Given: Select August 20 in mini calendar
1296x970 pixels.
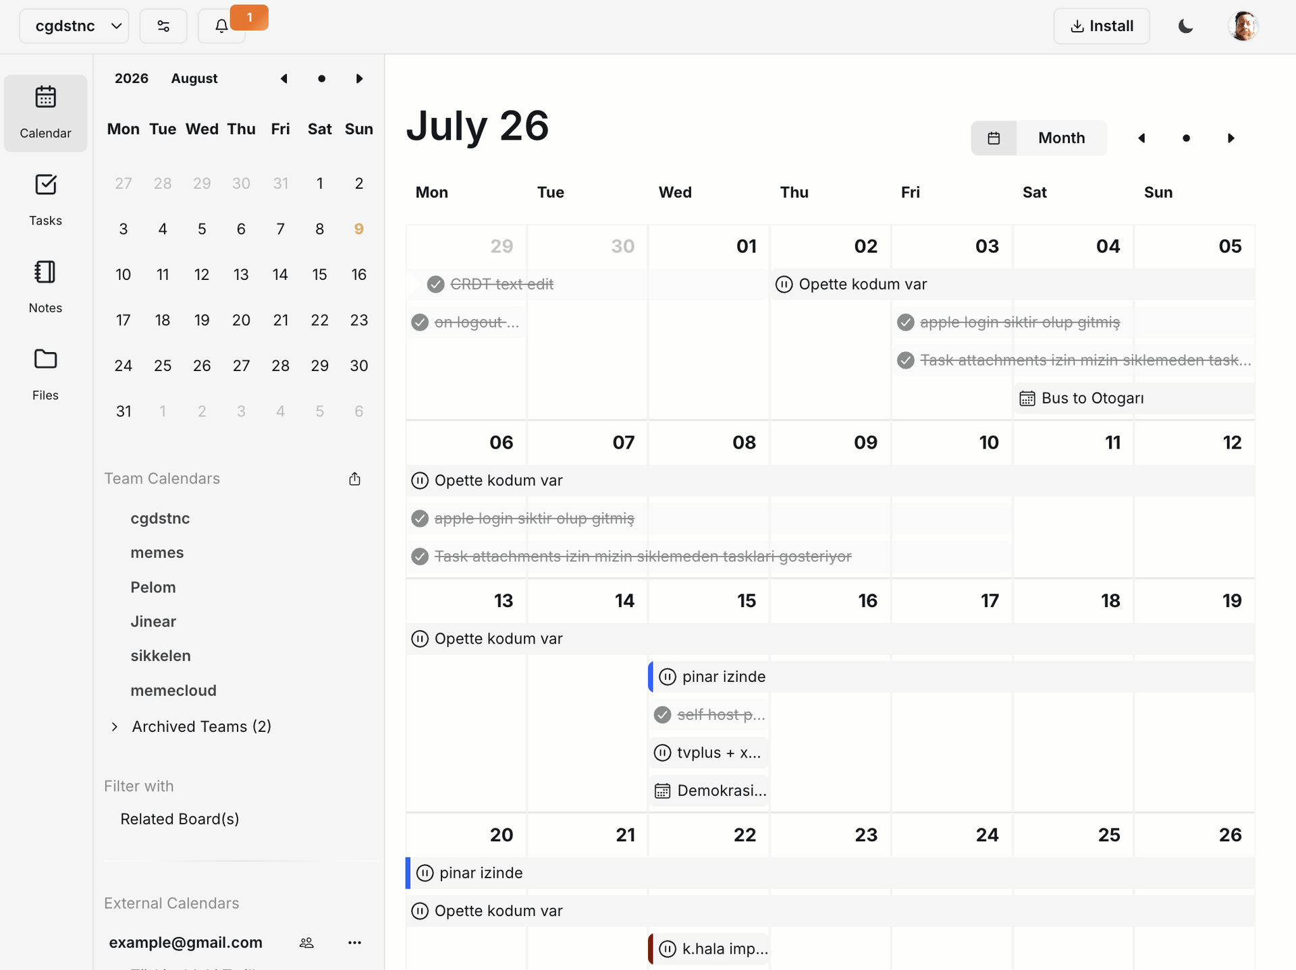Looking at the screenshot, I should pos(241,320).
